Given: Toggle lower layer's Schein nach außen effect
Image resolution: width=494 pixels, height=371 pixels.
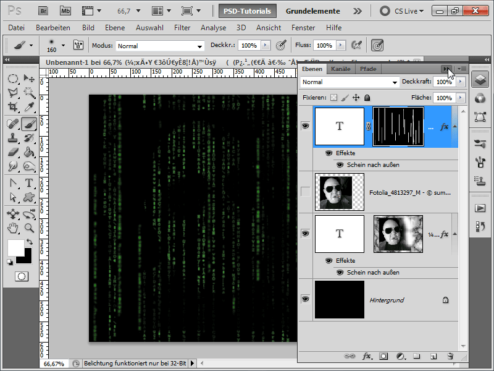Looking at the screenshot, I should coord(340,273).
